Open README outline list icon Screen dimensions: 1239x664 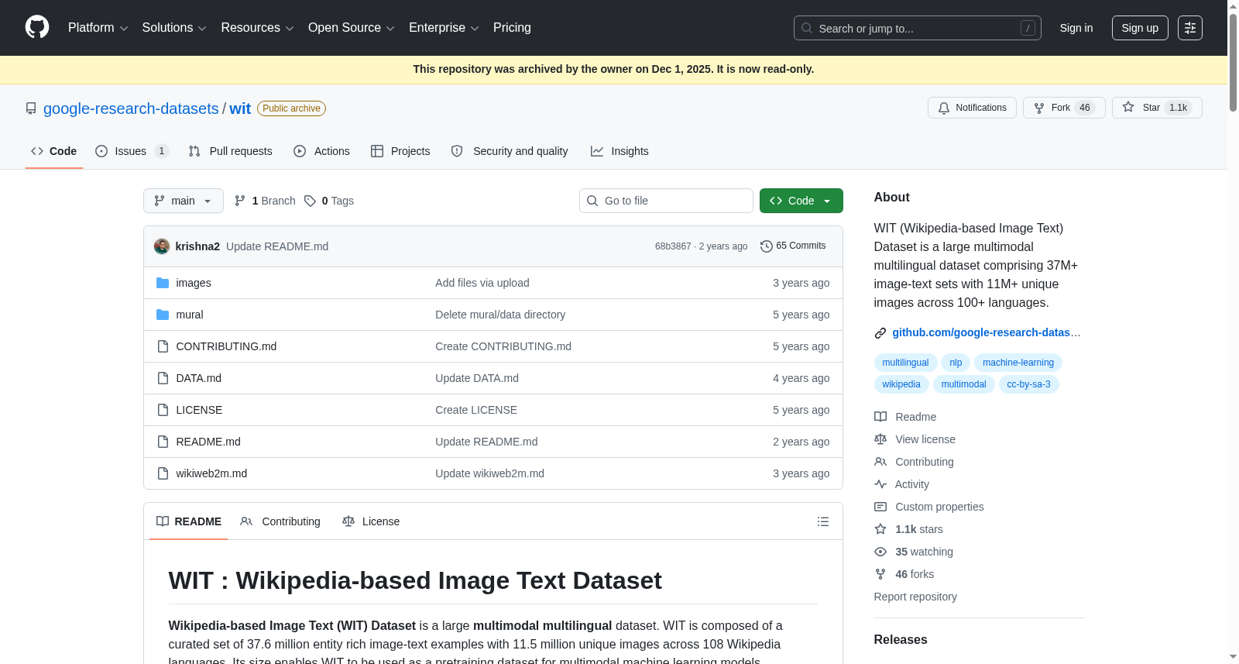tap(823, 521)
